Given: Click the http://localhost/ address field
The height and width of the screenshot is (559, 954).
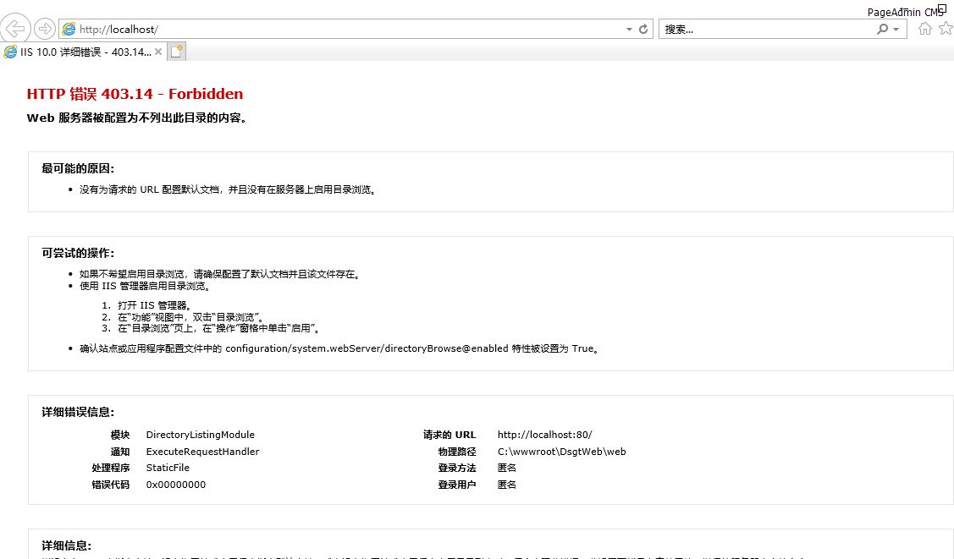Looking at the screenshot, I should (339, 29).
